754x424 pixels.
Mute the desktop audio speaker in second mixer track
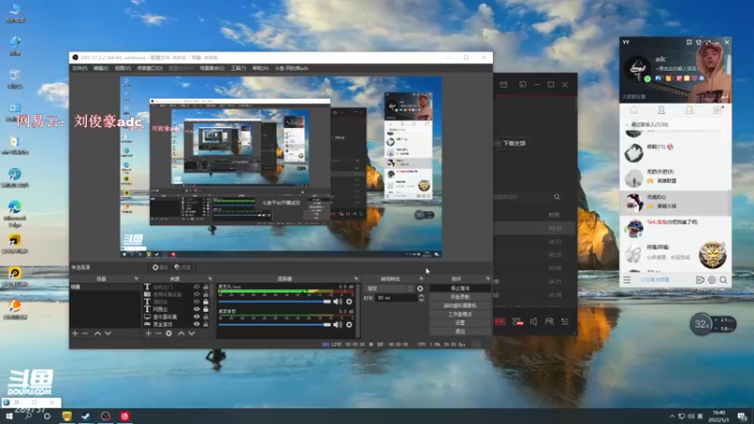[x=338, y=325]
